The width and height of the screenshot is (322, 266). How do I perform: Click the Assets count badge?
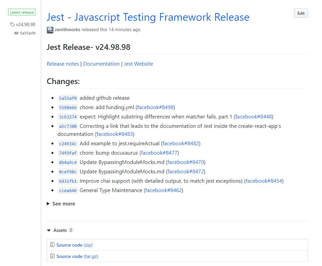(71, 230)
